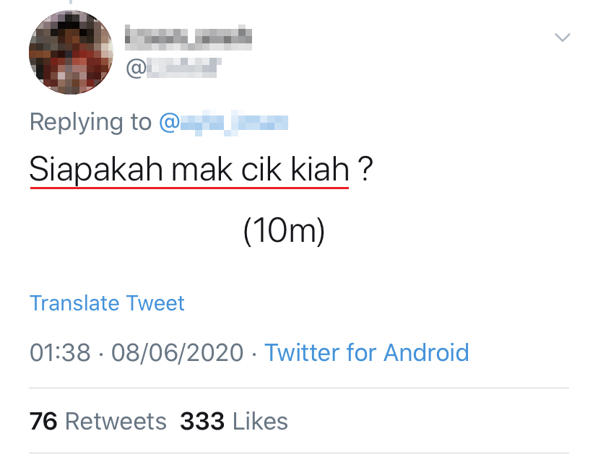Viewport: 598px width, 457px height.
Task: Click the "Translate Tweet" link
Action: pos(107,303)
